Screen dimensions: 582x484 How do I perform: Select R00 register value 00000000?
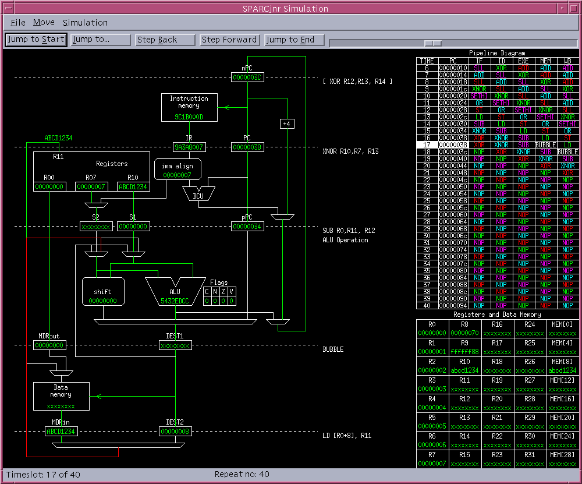pos(49,187)
